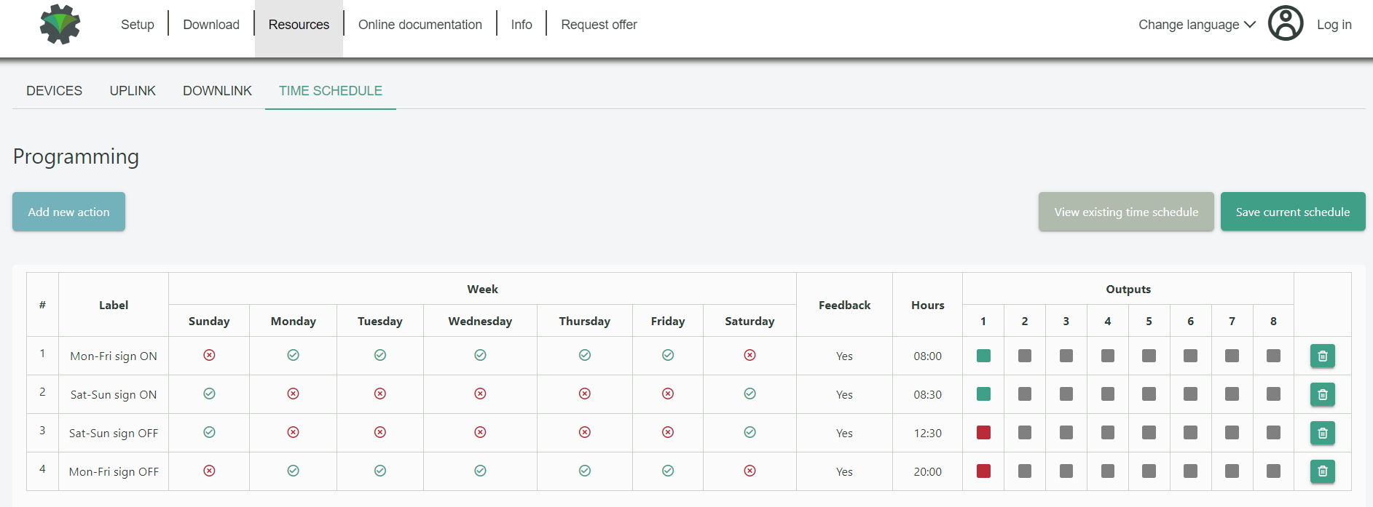Image resolution: width=1373 pixels, height=507 pixels.
Task: Open the Setup menu
Action: pos(137,25)
